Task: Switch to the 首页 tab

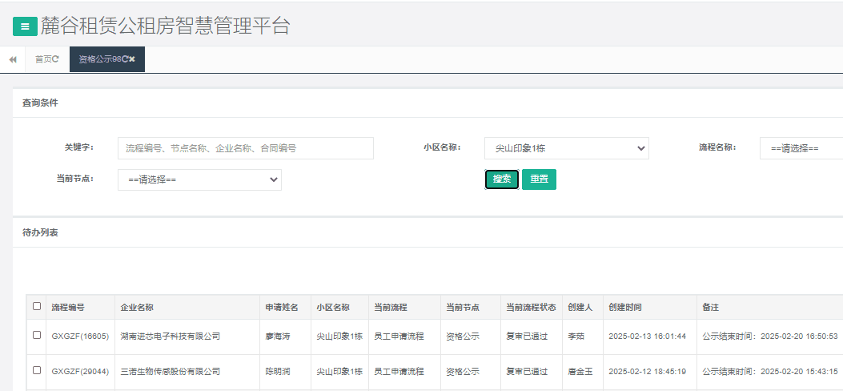Action: [x=43, y=59]
